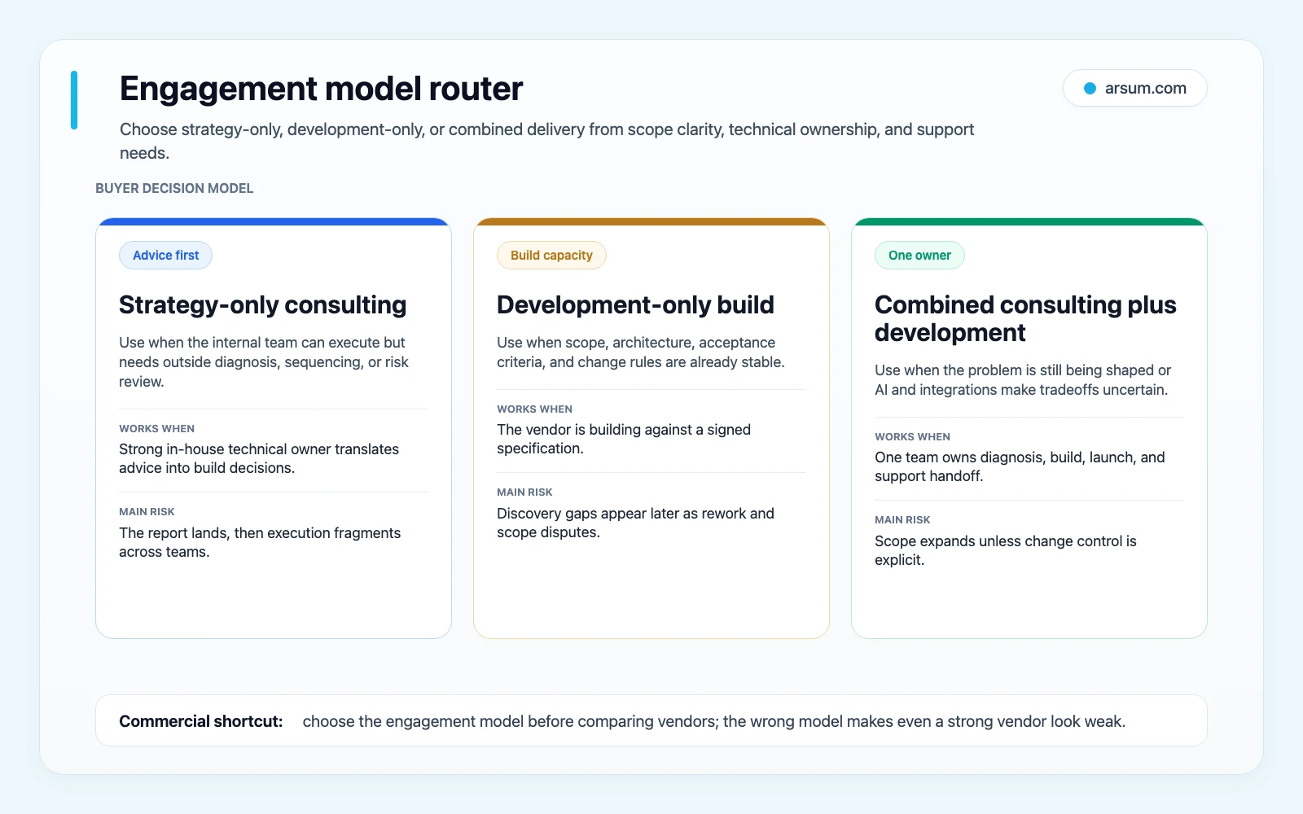Viewport: 1303px width, 814px height.
Task: Open the Development-only build heading
Action: click(x=635, y=304)
